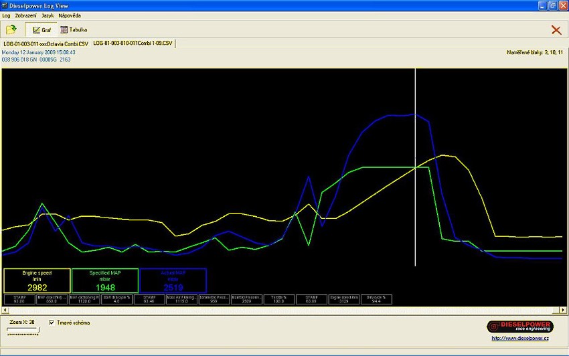Select the Actual MAP channel box

pos(173,281)
